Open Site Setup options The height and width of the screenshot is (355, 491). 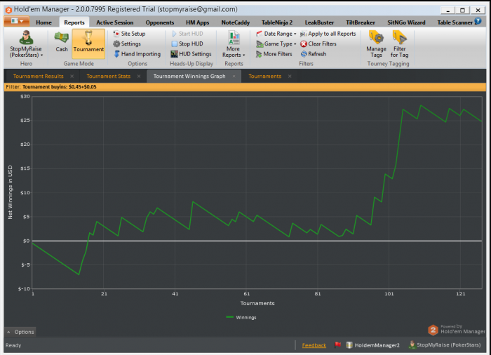pyautogui.click(x=129, y=34)
